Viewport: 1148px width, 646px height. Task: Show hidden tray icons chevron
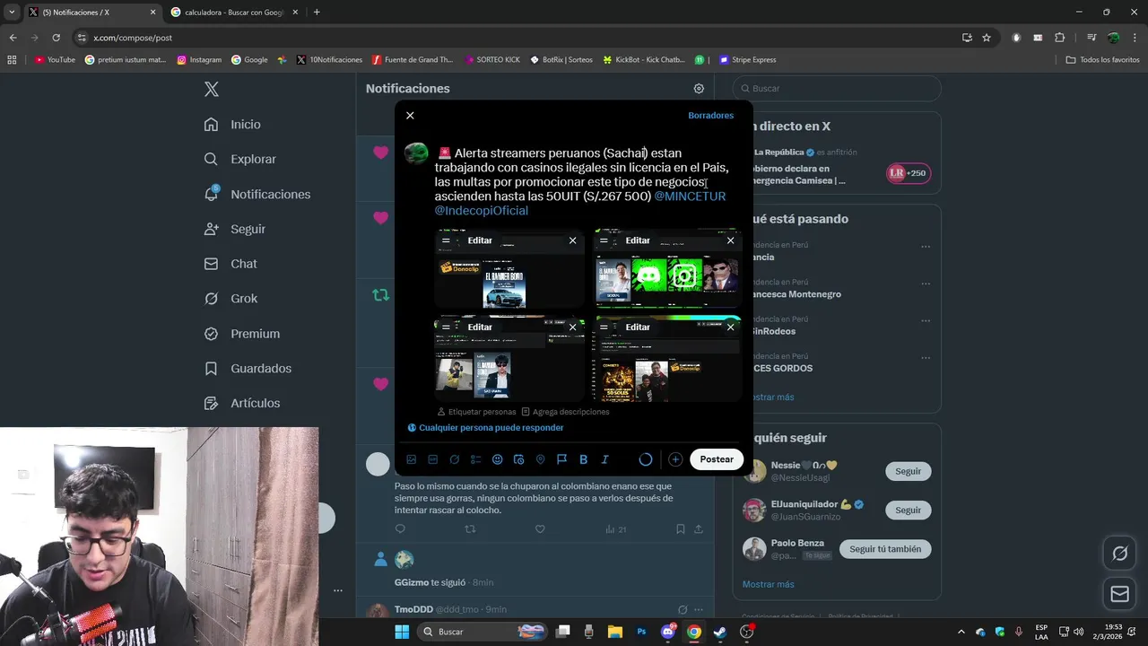pos(961,632)
